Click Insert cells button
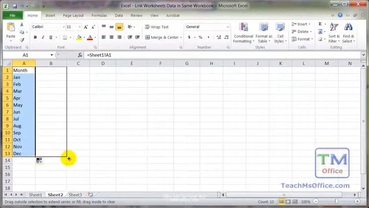The image size is (369, 208). [x=301, y=24]
